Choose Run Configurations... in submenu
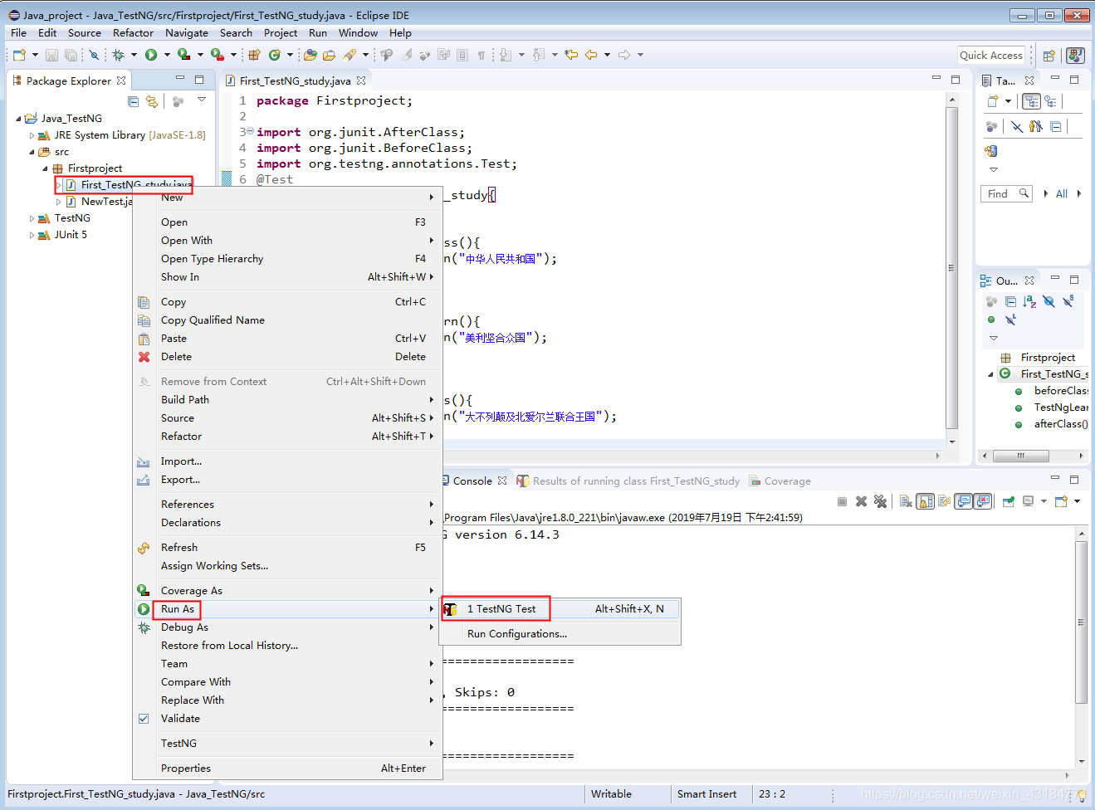 560,634
